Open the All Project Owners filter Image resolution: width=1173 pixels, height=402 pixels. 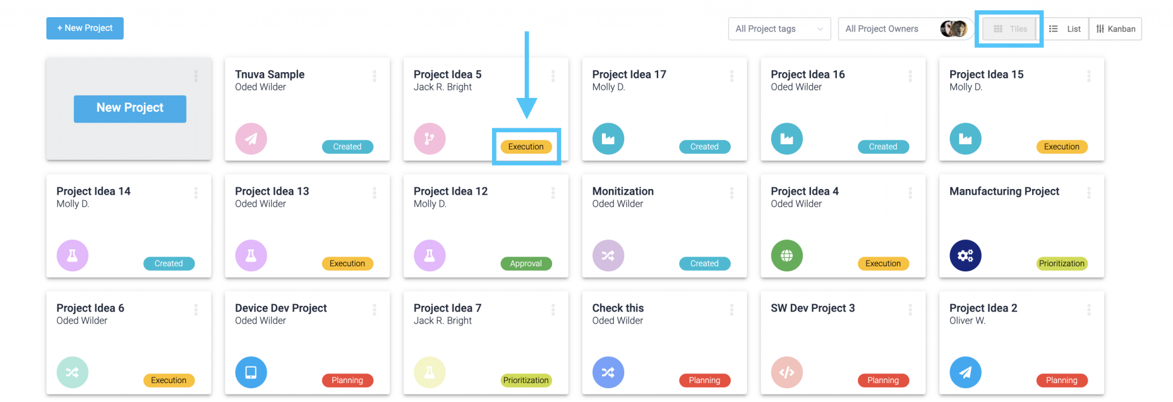click(x=906, y=29)
